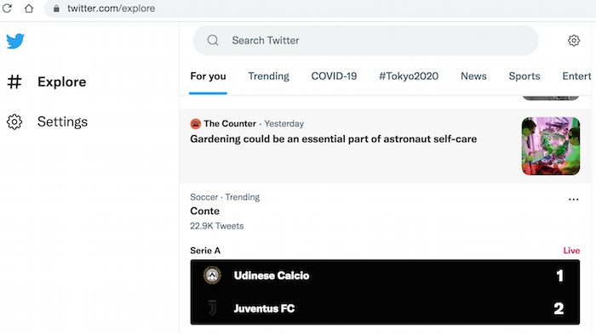This screenshot has width=596, height=333.
Task: Reload the page with browser refresh icon
Action: tap(7, 8)
